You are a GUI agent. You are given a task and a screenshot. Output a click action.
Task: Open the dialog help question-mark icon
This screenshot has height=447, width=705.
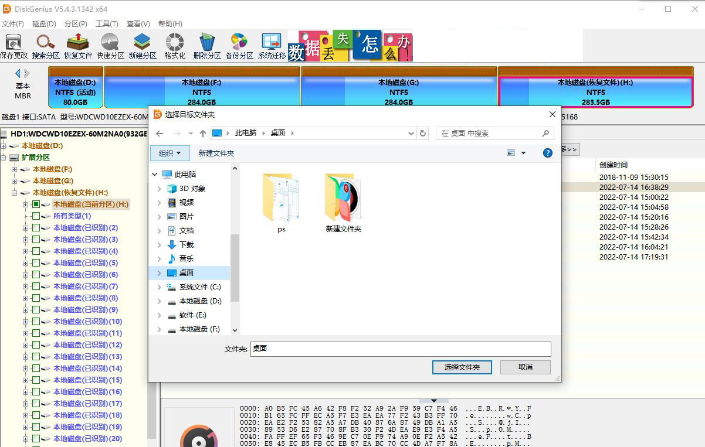point(548,153)
